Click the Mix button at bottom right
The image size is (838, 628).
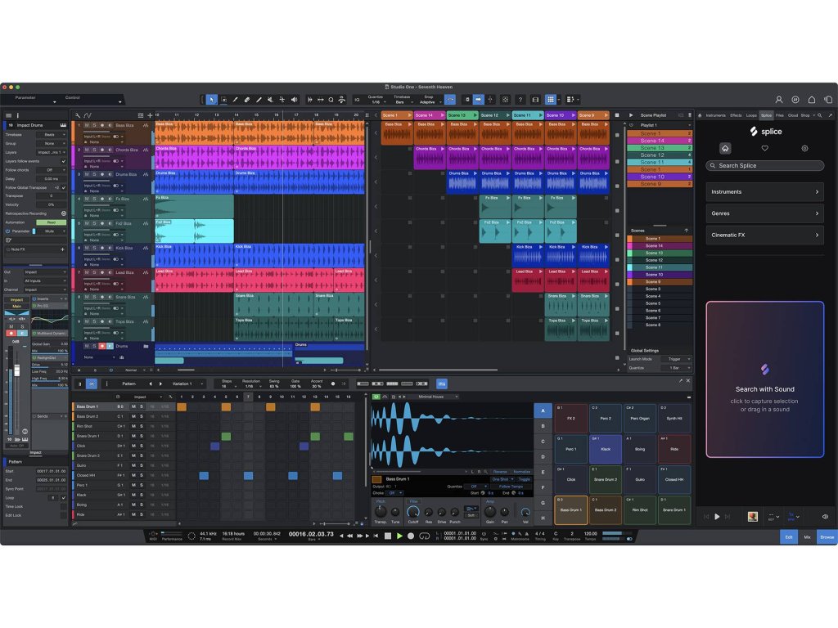click(x=807, y=537)
